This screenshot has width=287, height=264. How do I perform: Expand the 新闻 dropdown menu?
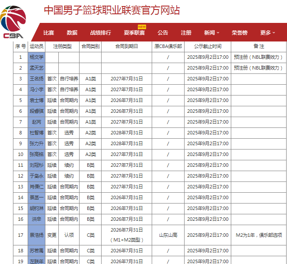tap(211, 33)
